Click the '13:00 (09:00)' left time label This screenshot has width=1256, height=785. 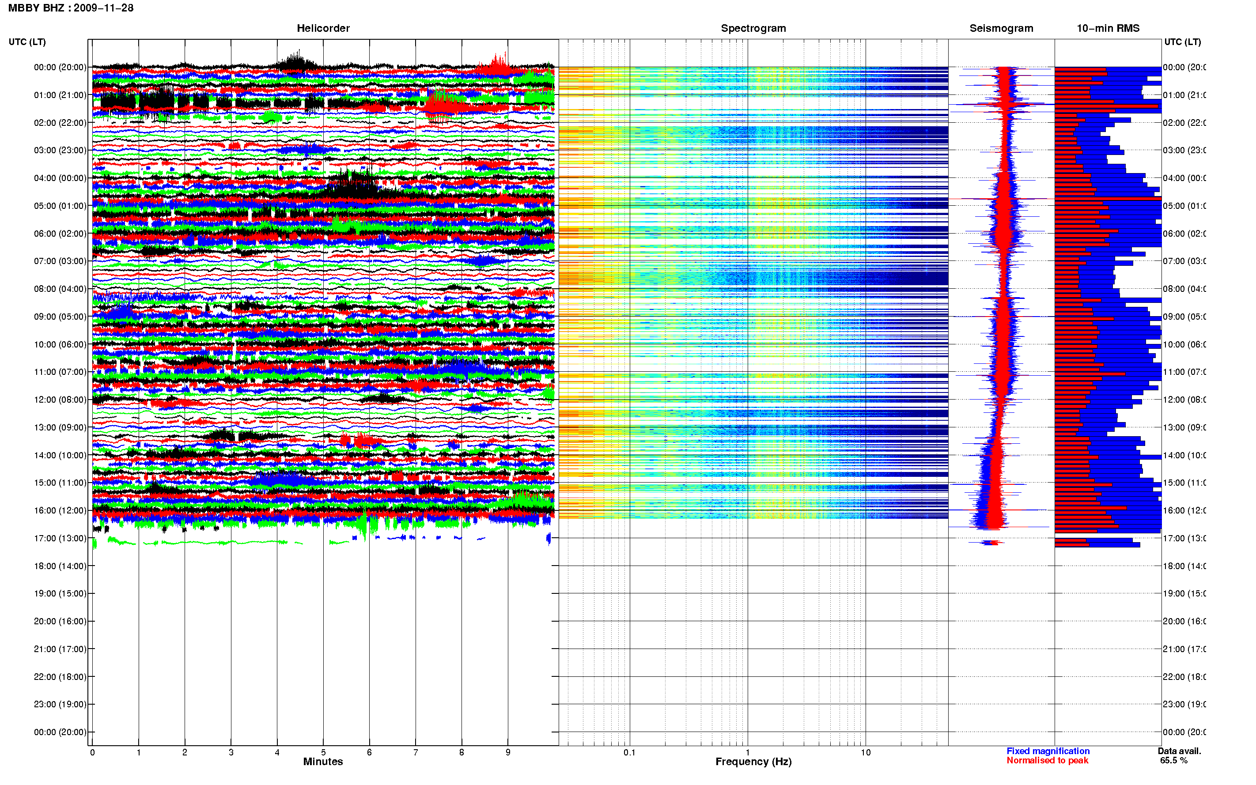pyautogui.click(x=60, y=428)
